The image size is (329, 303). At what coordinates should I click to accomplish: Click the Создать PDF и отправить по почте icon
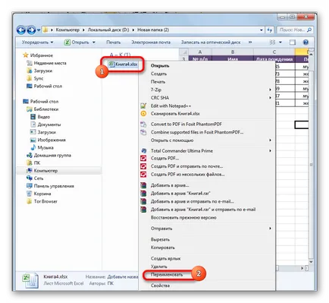tap(143, 166)
